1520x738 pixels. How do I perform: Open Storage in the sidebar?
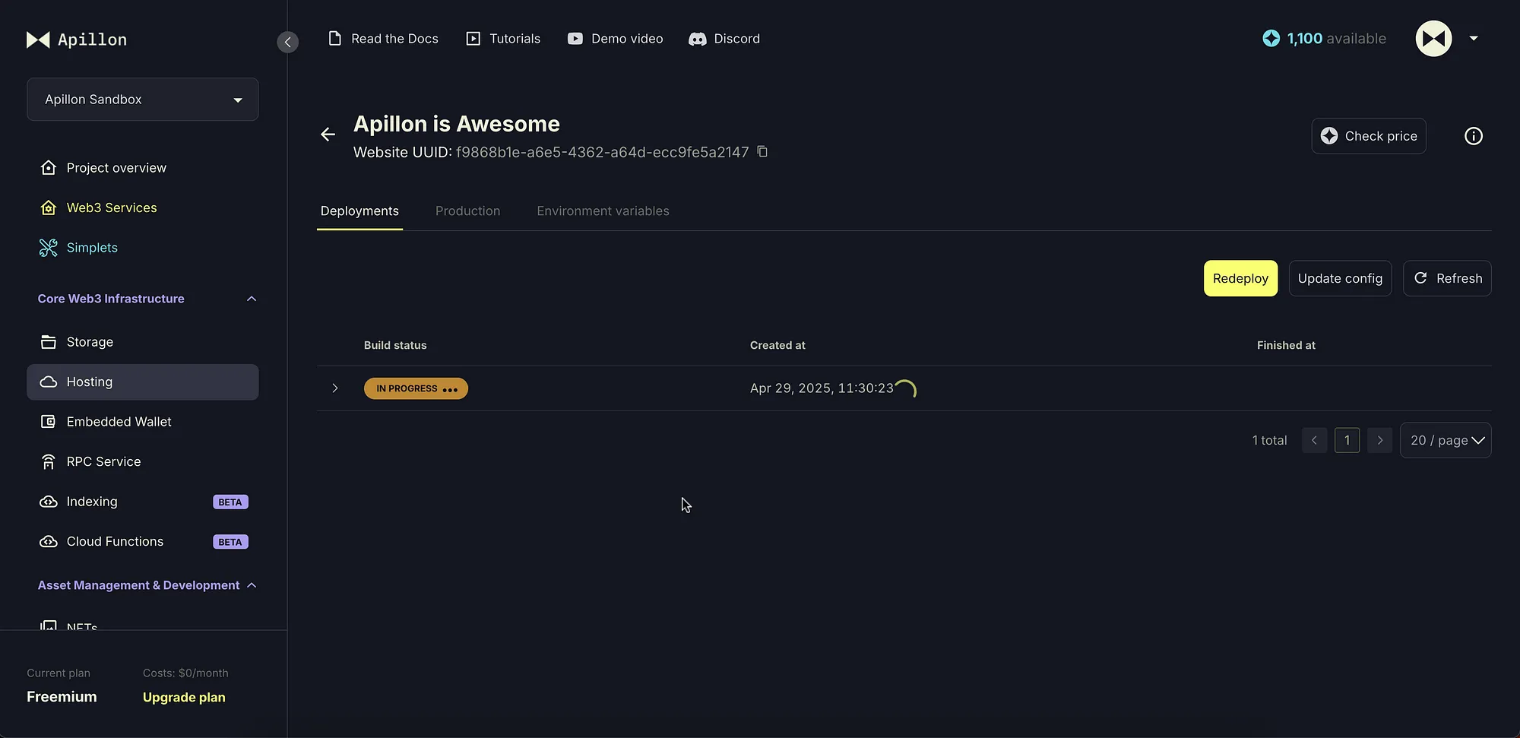pos(143,342)
